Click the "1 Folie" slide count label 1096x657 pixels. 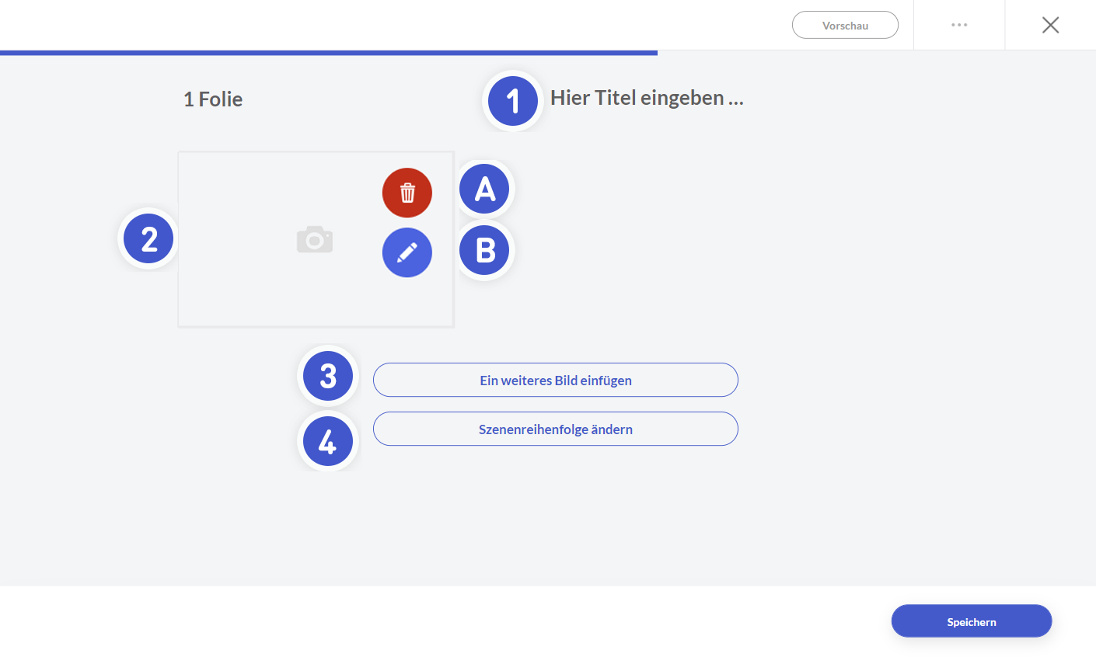click(213, 99)
